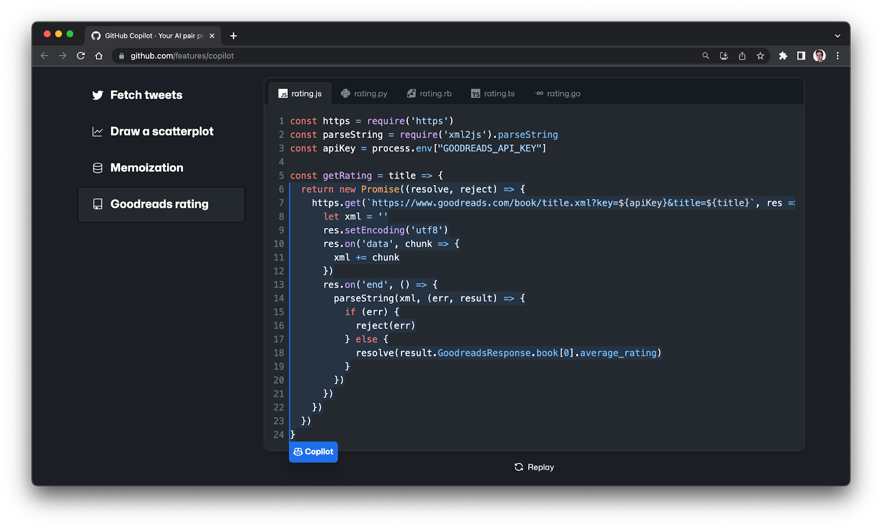The image size is (882, 528).
Task: Open the Chrome three-dot menu
Action: (x=837, y=56)
